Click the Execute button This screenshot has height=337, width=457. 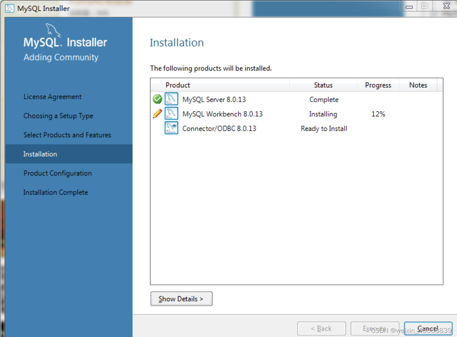click(375, 329)
